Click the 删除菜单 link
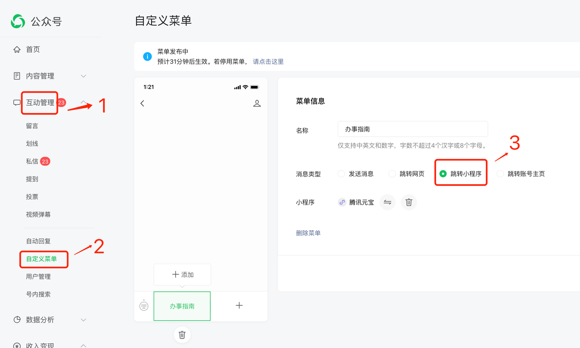The image size is (580, 348). [308, 233]
